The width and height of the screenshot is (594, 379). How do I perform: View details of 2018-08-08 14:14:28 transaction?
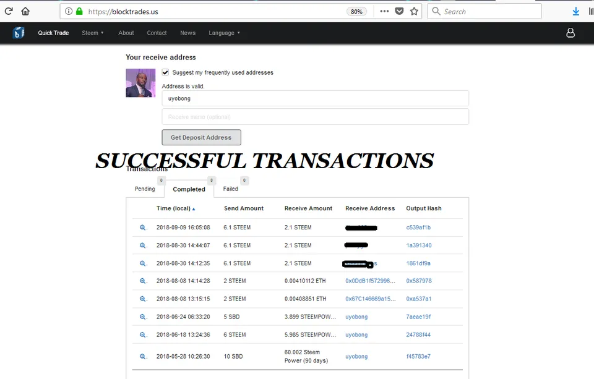coord(143,281)
